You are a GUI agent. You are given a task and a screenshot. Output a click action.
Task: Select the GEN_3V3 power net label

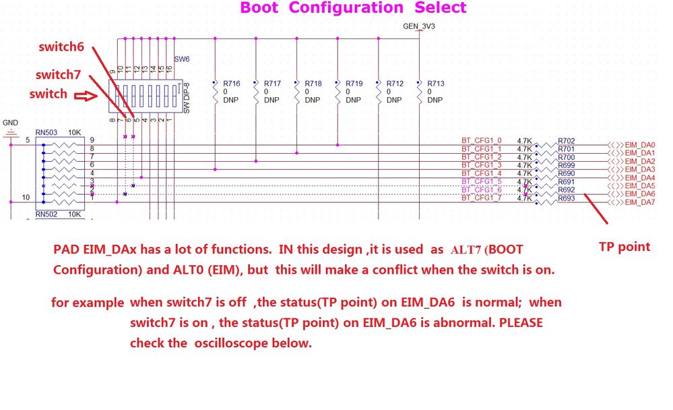[419, 26]
